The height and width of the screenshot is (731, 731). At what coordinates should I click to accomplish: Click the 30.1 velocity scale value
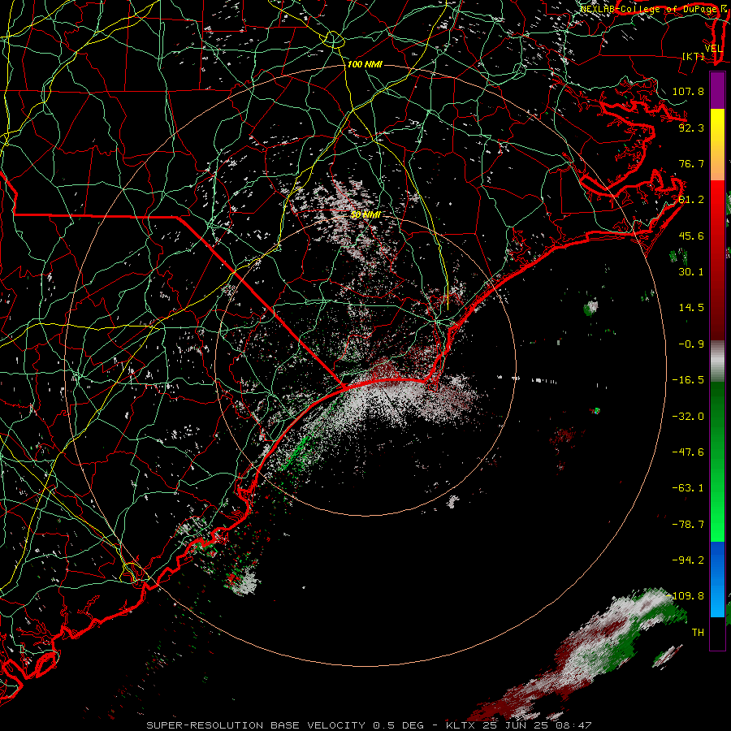(691, 272)
